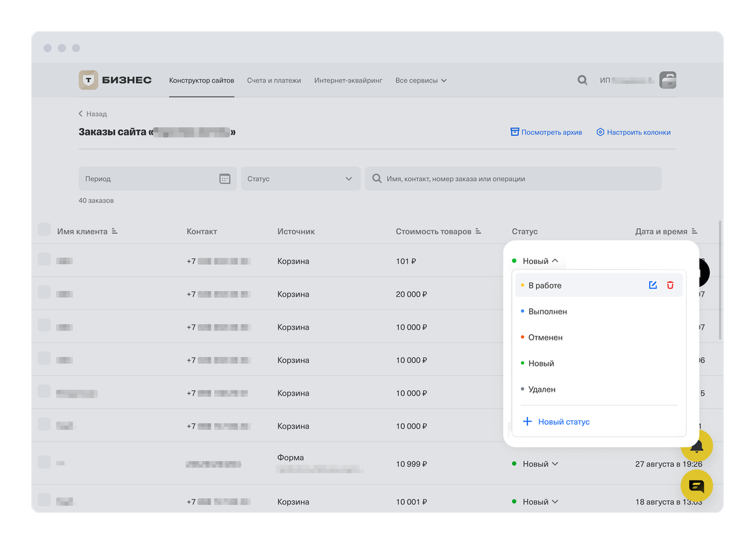This screenshot has width=755, height=544.
Task: Click '+ Новый статус' to add status
Action: pyautogui.click(x=556, y=422)
